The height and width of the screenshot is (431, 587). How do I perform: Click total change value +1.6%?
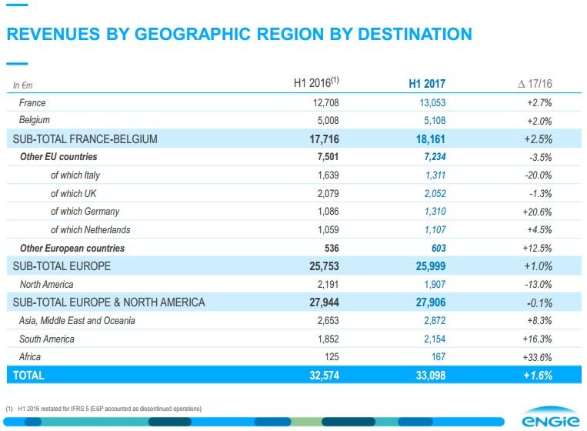(538, 376)
